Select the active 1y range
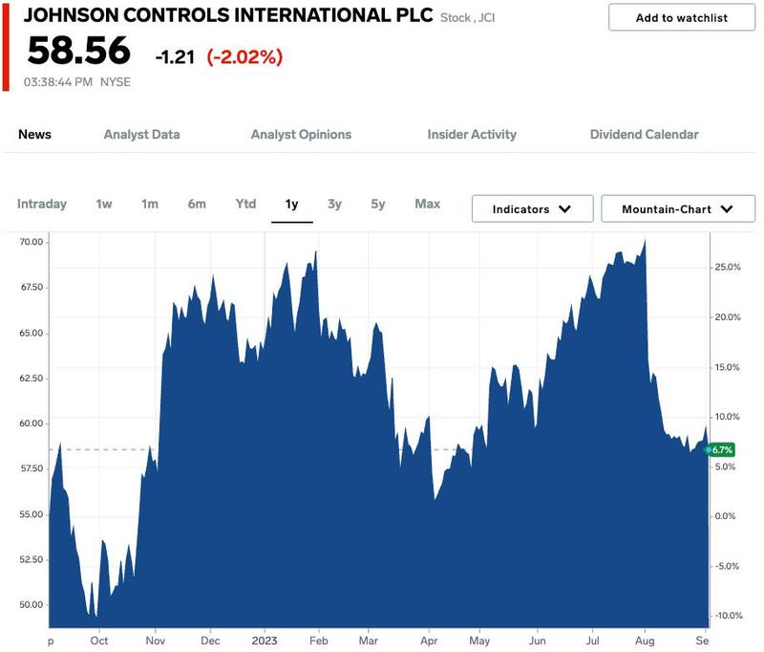Viewport: 764px width, 652px height. click(x=292, y=205)
